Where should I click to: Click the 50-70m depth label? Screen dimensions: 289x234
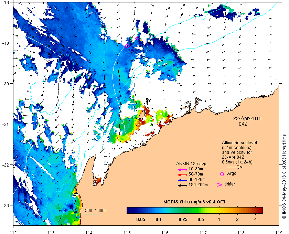click(196, 174)
